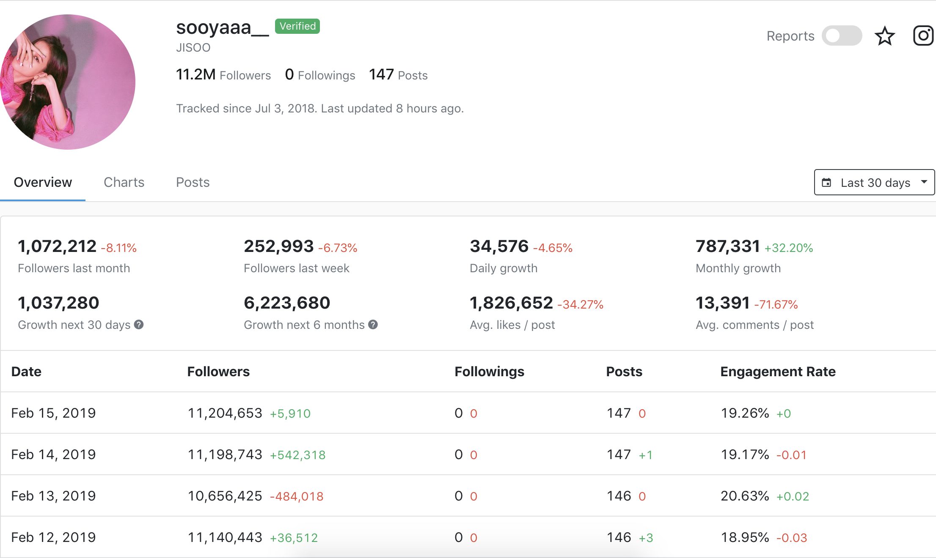936x558 pixels.
Task: Click help icon beside Growth next 6 months
Action: (x=373, y=325)
